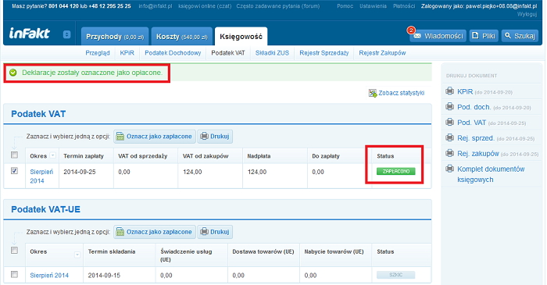547x285 pixels.
Task: Open the KPiR submenu item
Action: (x=127, y=53)
